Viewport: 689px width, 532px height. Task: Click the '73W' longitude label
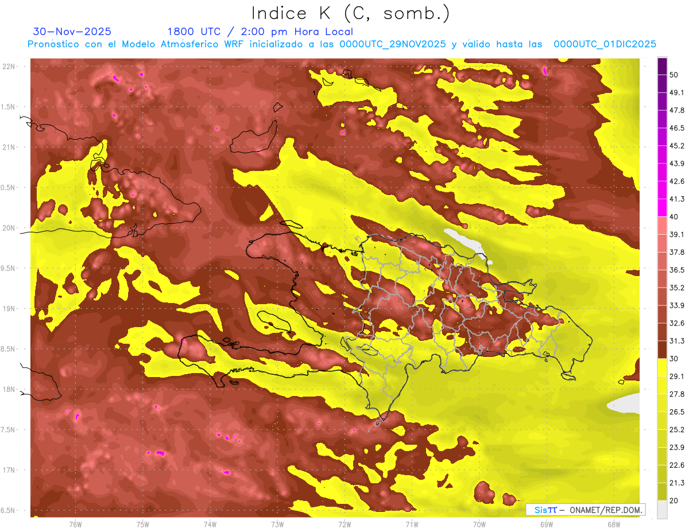(x=277, y=524)
